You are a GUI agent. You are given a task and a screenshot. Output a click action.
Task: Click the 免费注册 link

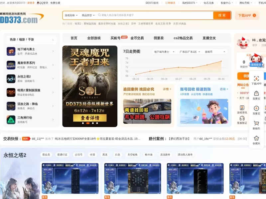pyautogui.click(x=55, y=3)
